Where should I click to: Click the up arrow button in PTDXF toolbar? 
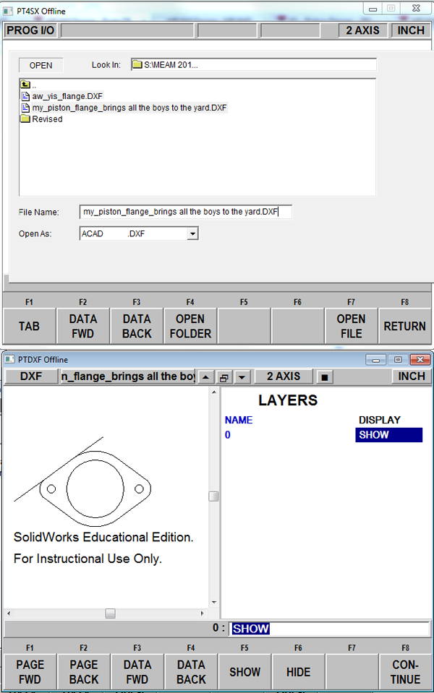205,377
